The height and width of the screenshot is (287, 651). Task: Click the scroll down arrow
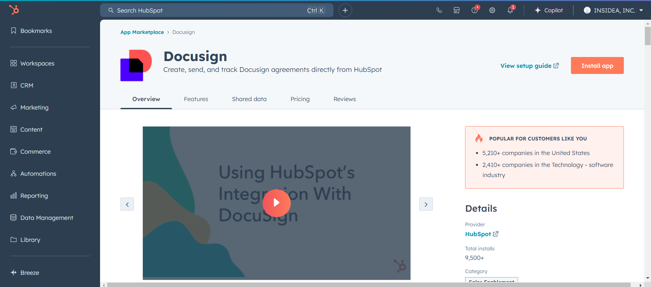click(648, 278)
